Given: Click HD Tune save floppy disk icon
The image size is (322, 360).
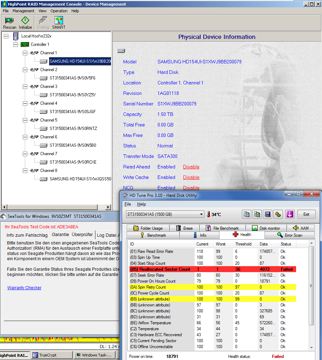Looking at the screenshot, I should (268, 214).
